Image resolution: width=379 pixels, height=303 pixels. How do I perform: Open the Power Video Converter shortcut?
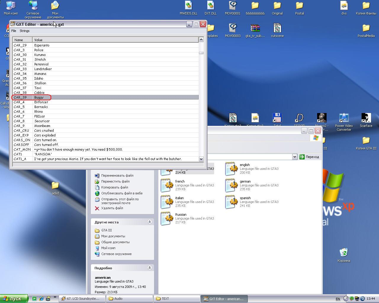point(344,118)
